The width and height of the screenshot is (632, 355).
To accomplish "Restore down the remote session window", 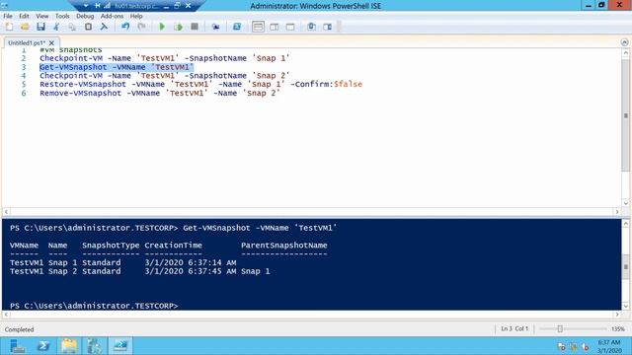I will click(177, 6).
